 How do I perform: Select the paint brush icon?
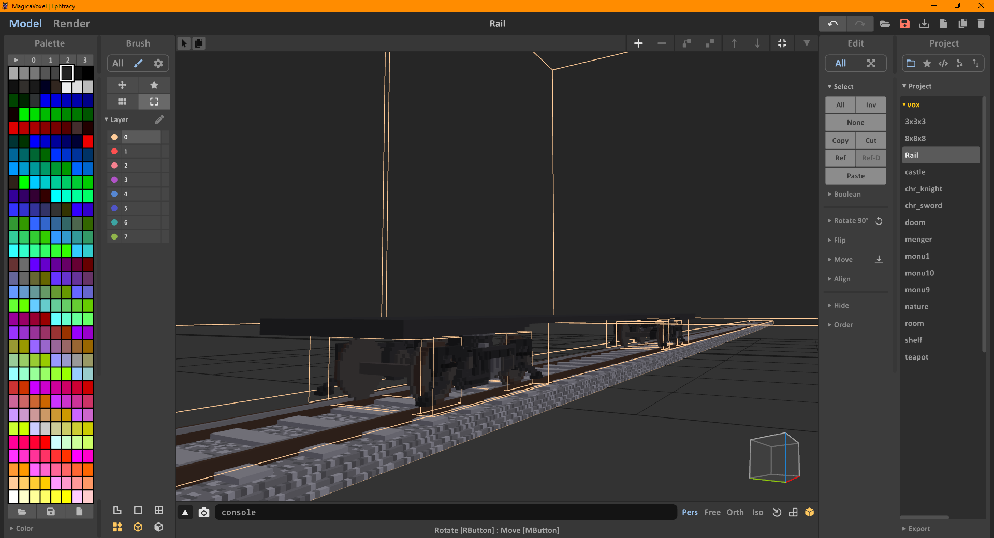point(138,63)
